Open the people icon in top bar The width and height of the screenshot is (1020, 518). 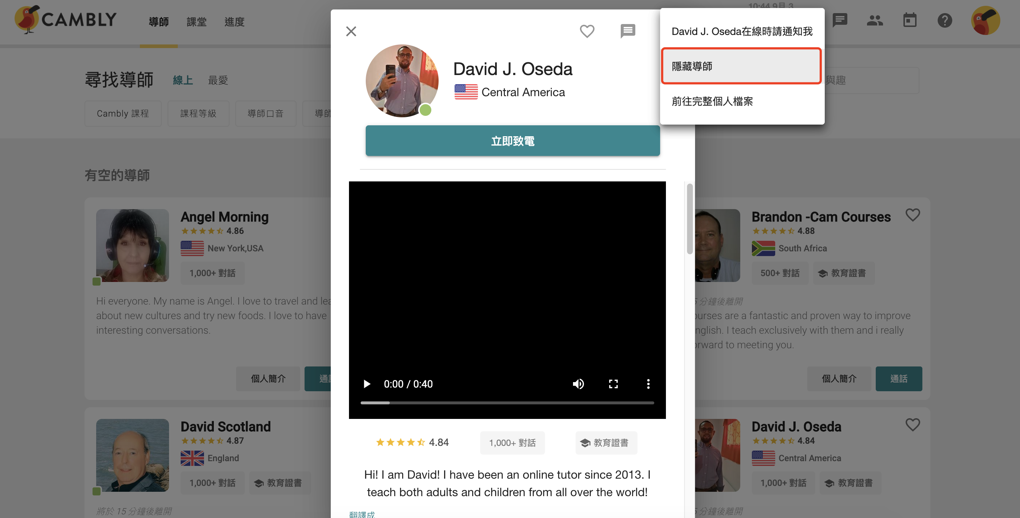click(874, 20)
